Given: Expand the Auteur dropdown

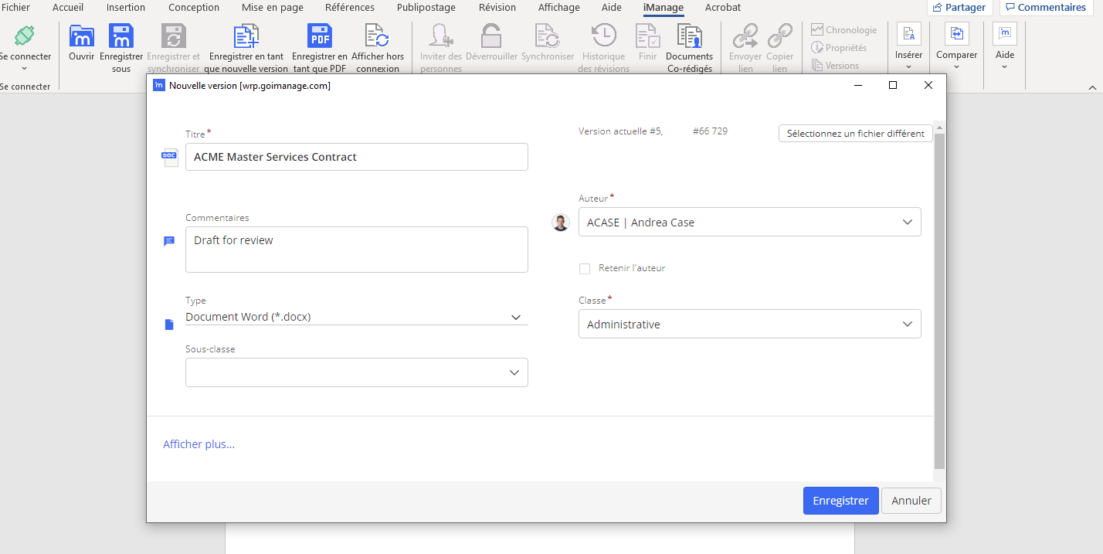Looking at the screenshot, I should point(907,223).
